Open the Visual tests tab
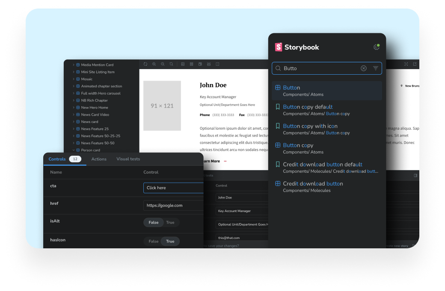Screen dimensions: 445x291 (128, 159)
